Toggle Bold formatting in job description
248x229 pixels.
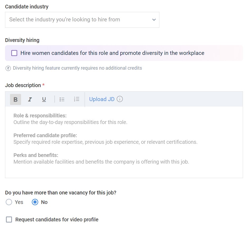coord(16,99)
